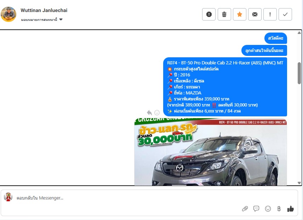React to the message with smiley icon
This screenshot has width=303, height=220.
[157, 112]
